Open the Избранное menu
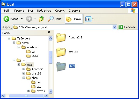The height and width of the screenshot is (99, 139). pos(44,11)
